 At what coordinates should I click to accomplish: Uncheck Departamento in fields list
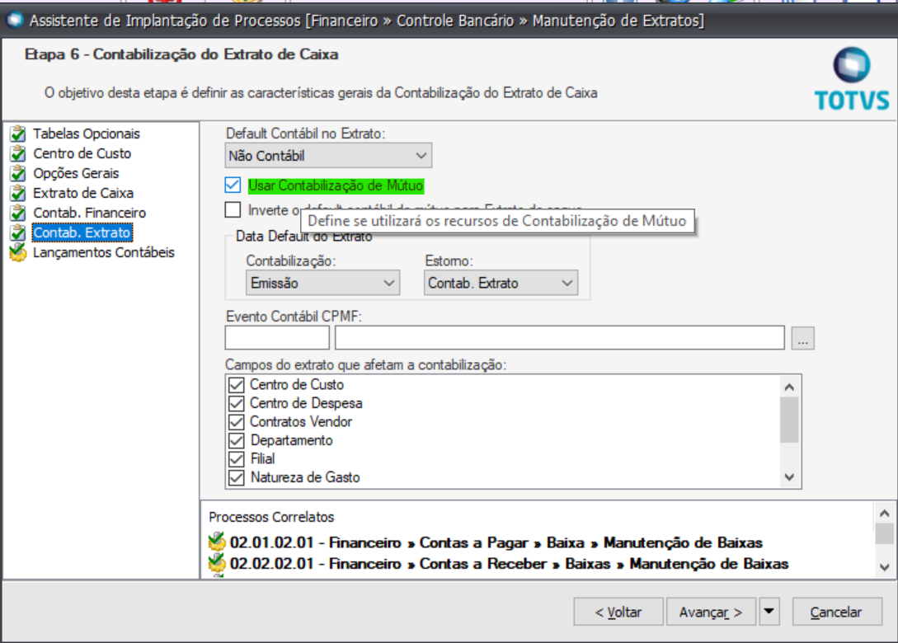tap(236, 440)
